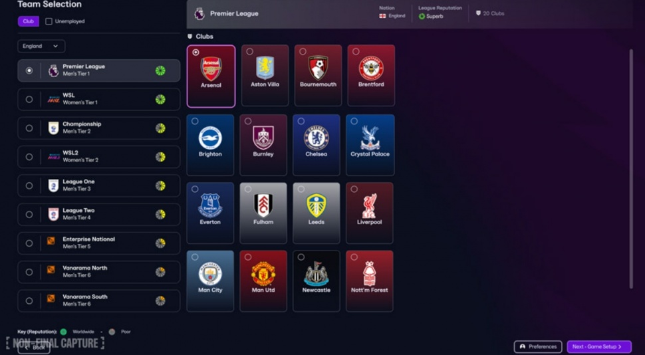Switch to the Club tab
The image size is (645, 355).
[x=29, y=21]
